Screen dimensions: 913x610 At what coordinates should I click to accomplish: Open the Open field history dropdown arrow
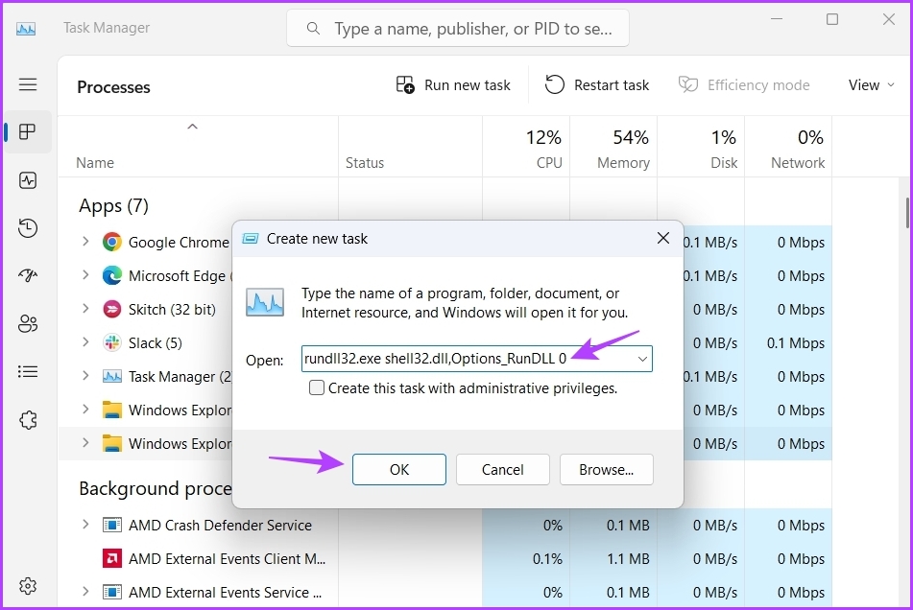(x=642, y=359)
